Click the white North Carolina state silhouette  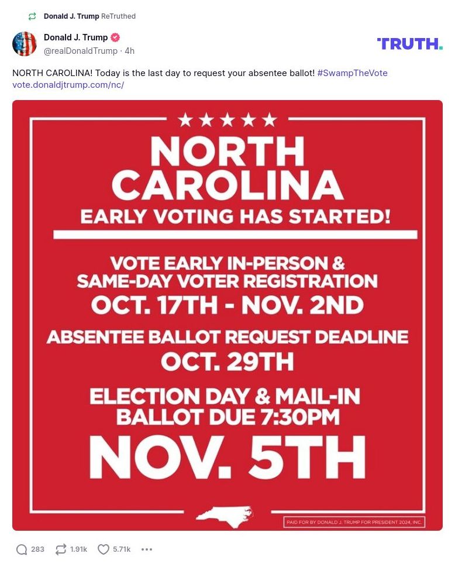click(225, 513)
